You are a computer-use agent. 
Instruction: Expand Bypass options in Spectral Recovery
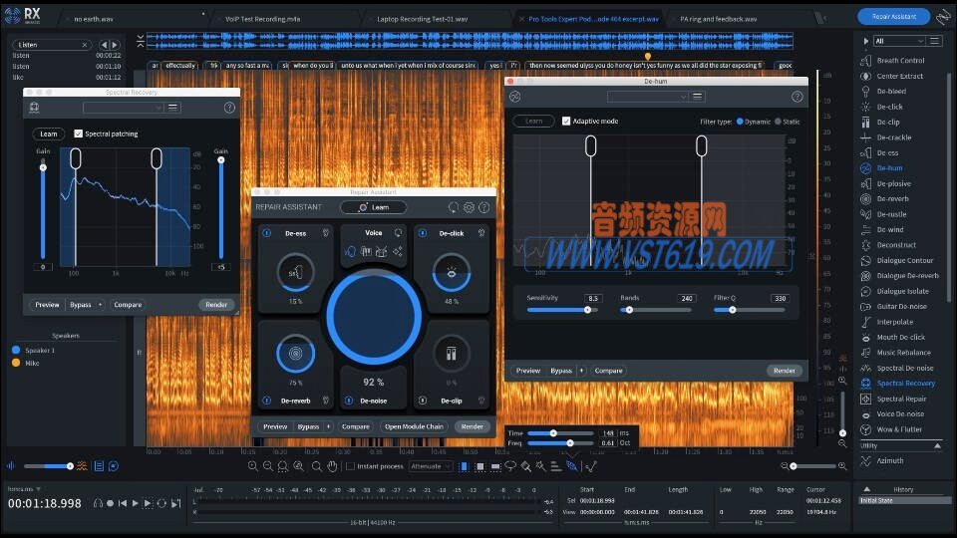pos(100,305)
